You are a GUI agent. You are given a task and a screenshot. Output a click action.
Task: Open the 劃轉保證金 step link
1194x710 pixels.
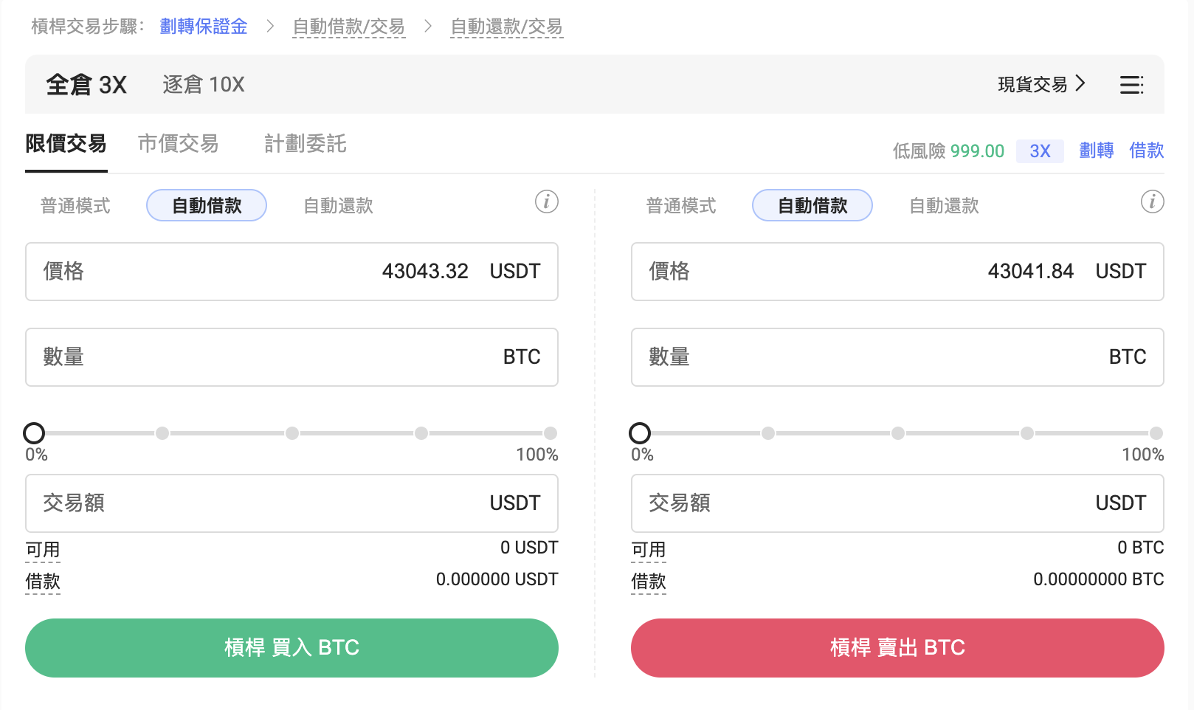204,27
